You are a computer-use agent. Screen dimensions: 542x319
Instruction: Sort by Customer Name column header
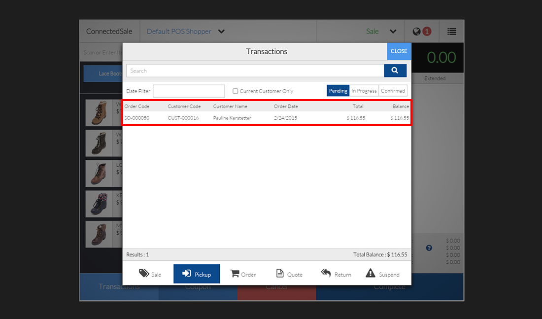(230, 106)
